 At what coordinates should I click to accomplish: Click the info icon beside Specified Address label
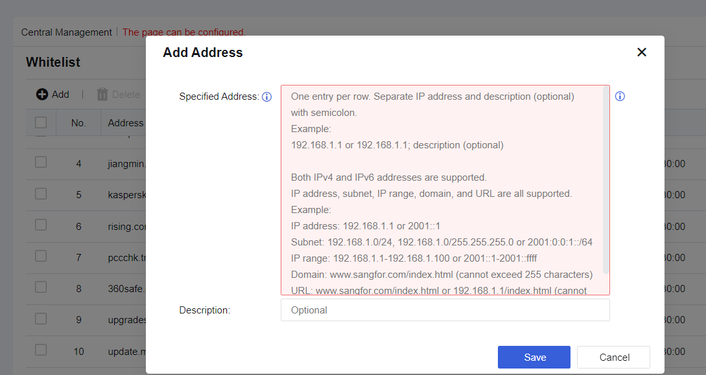click(266, 97)
